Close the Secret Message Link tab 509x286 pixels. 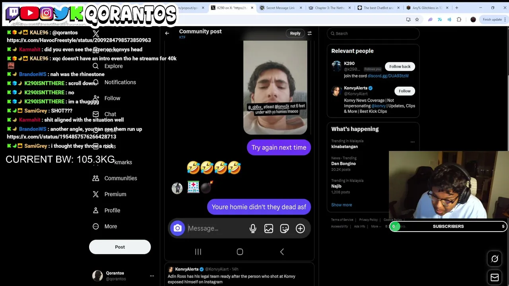point(301,8)
